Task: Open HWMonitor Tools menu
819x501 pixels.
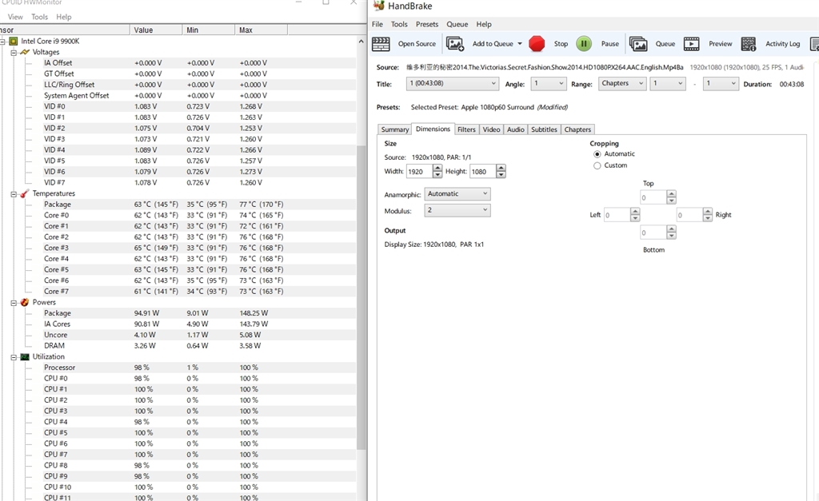Action: [x=39, y=17]
